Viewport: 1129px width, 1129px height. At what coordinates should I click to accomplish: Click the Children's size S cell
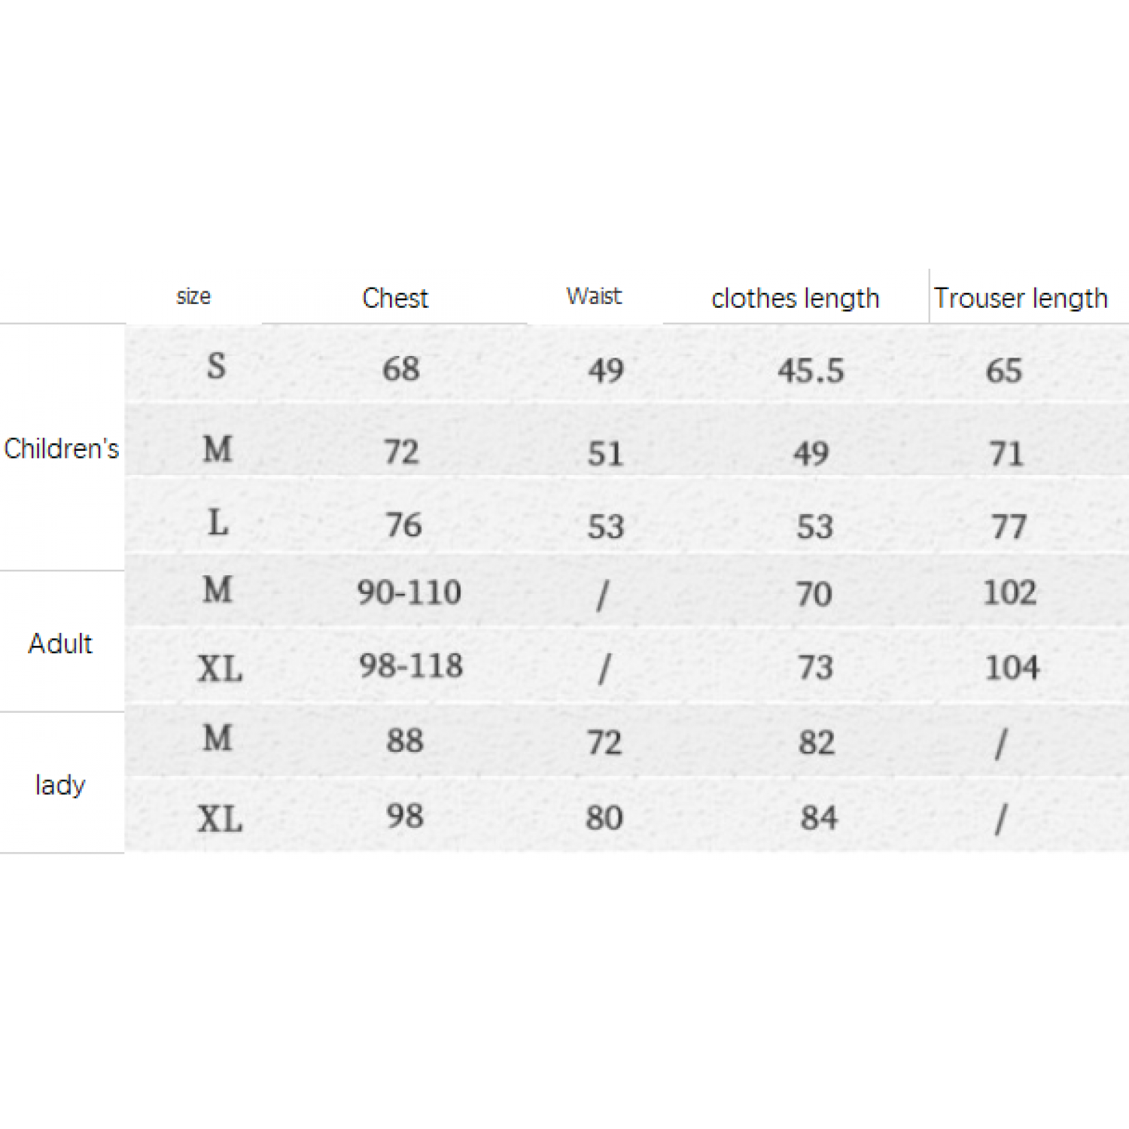[x=216, y=367]
